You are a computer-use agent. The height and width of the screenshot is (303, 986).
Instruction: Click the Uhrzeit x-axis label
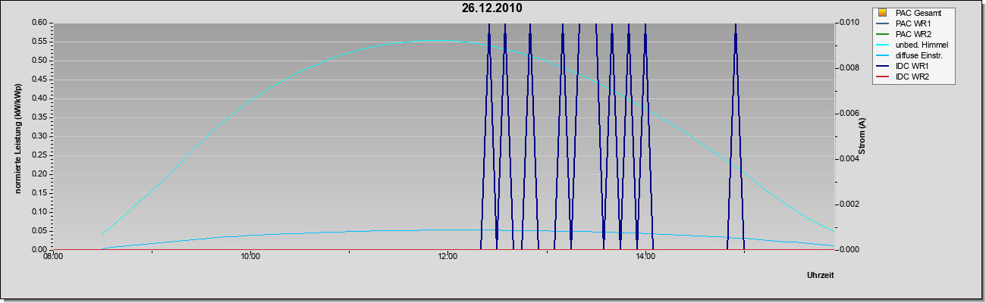coord(820,276)
